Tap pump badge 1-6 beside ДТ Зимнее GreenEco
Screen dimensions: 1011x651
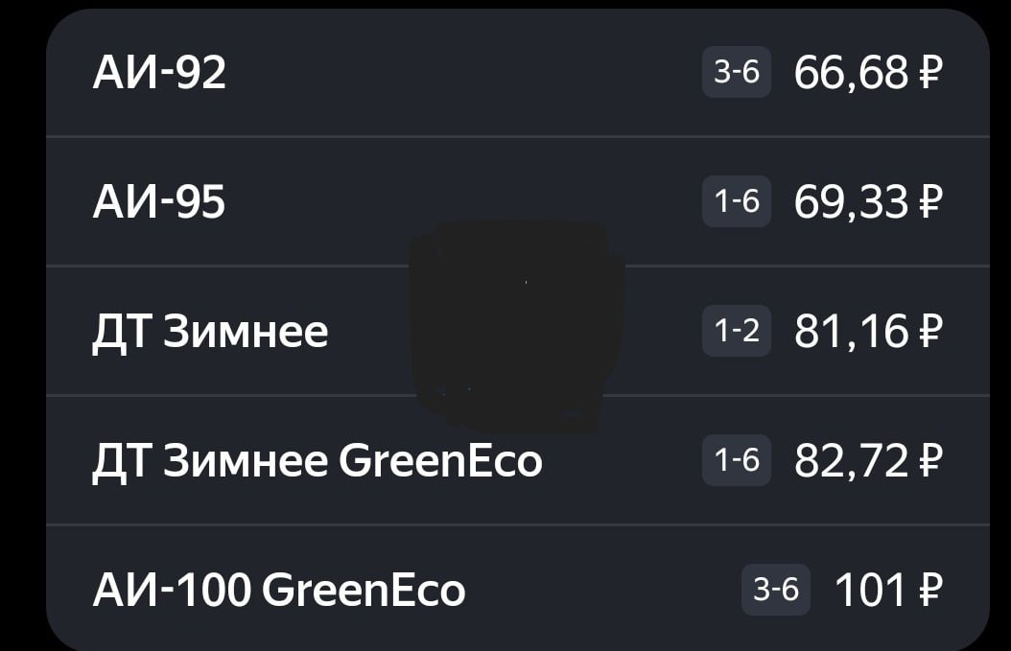tap(737, 460)
